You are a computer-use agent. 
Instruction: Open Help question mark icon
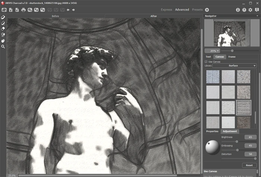(244, 10)
